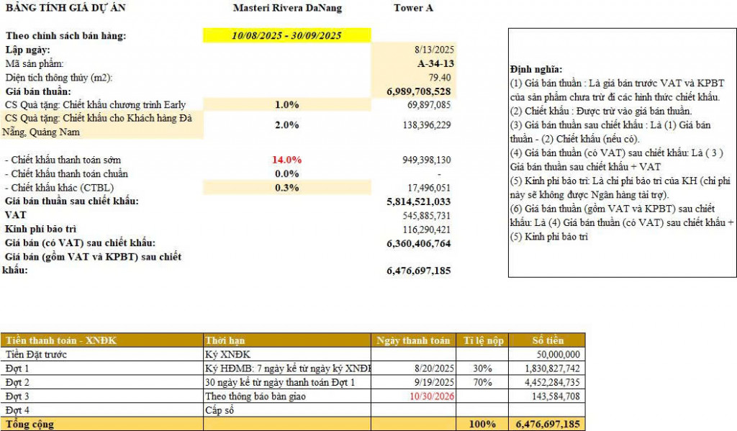Select the 1.0% Early discount rate cell
This screenshot has height=431, width=737.
(286, 104)
